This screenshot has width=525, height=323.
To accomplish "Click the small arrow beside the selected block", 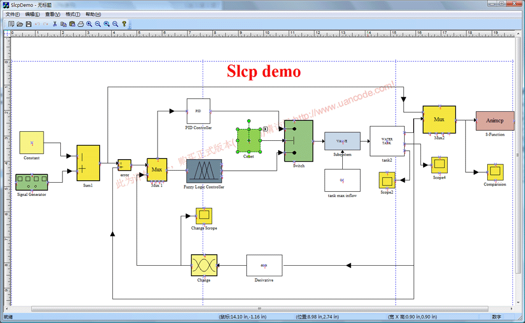I will tap(265, 129).
